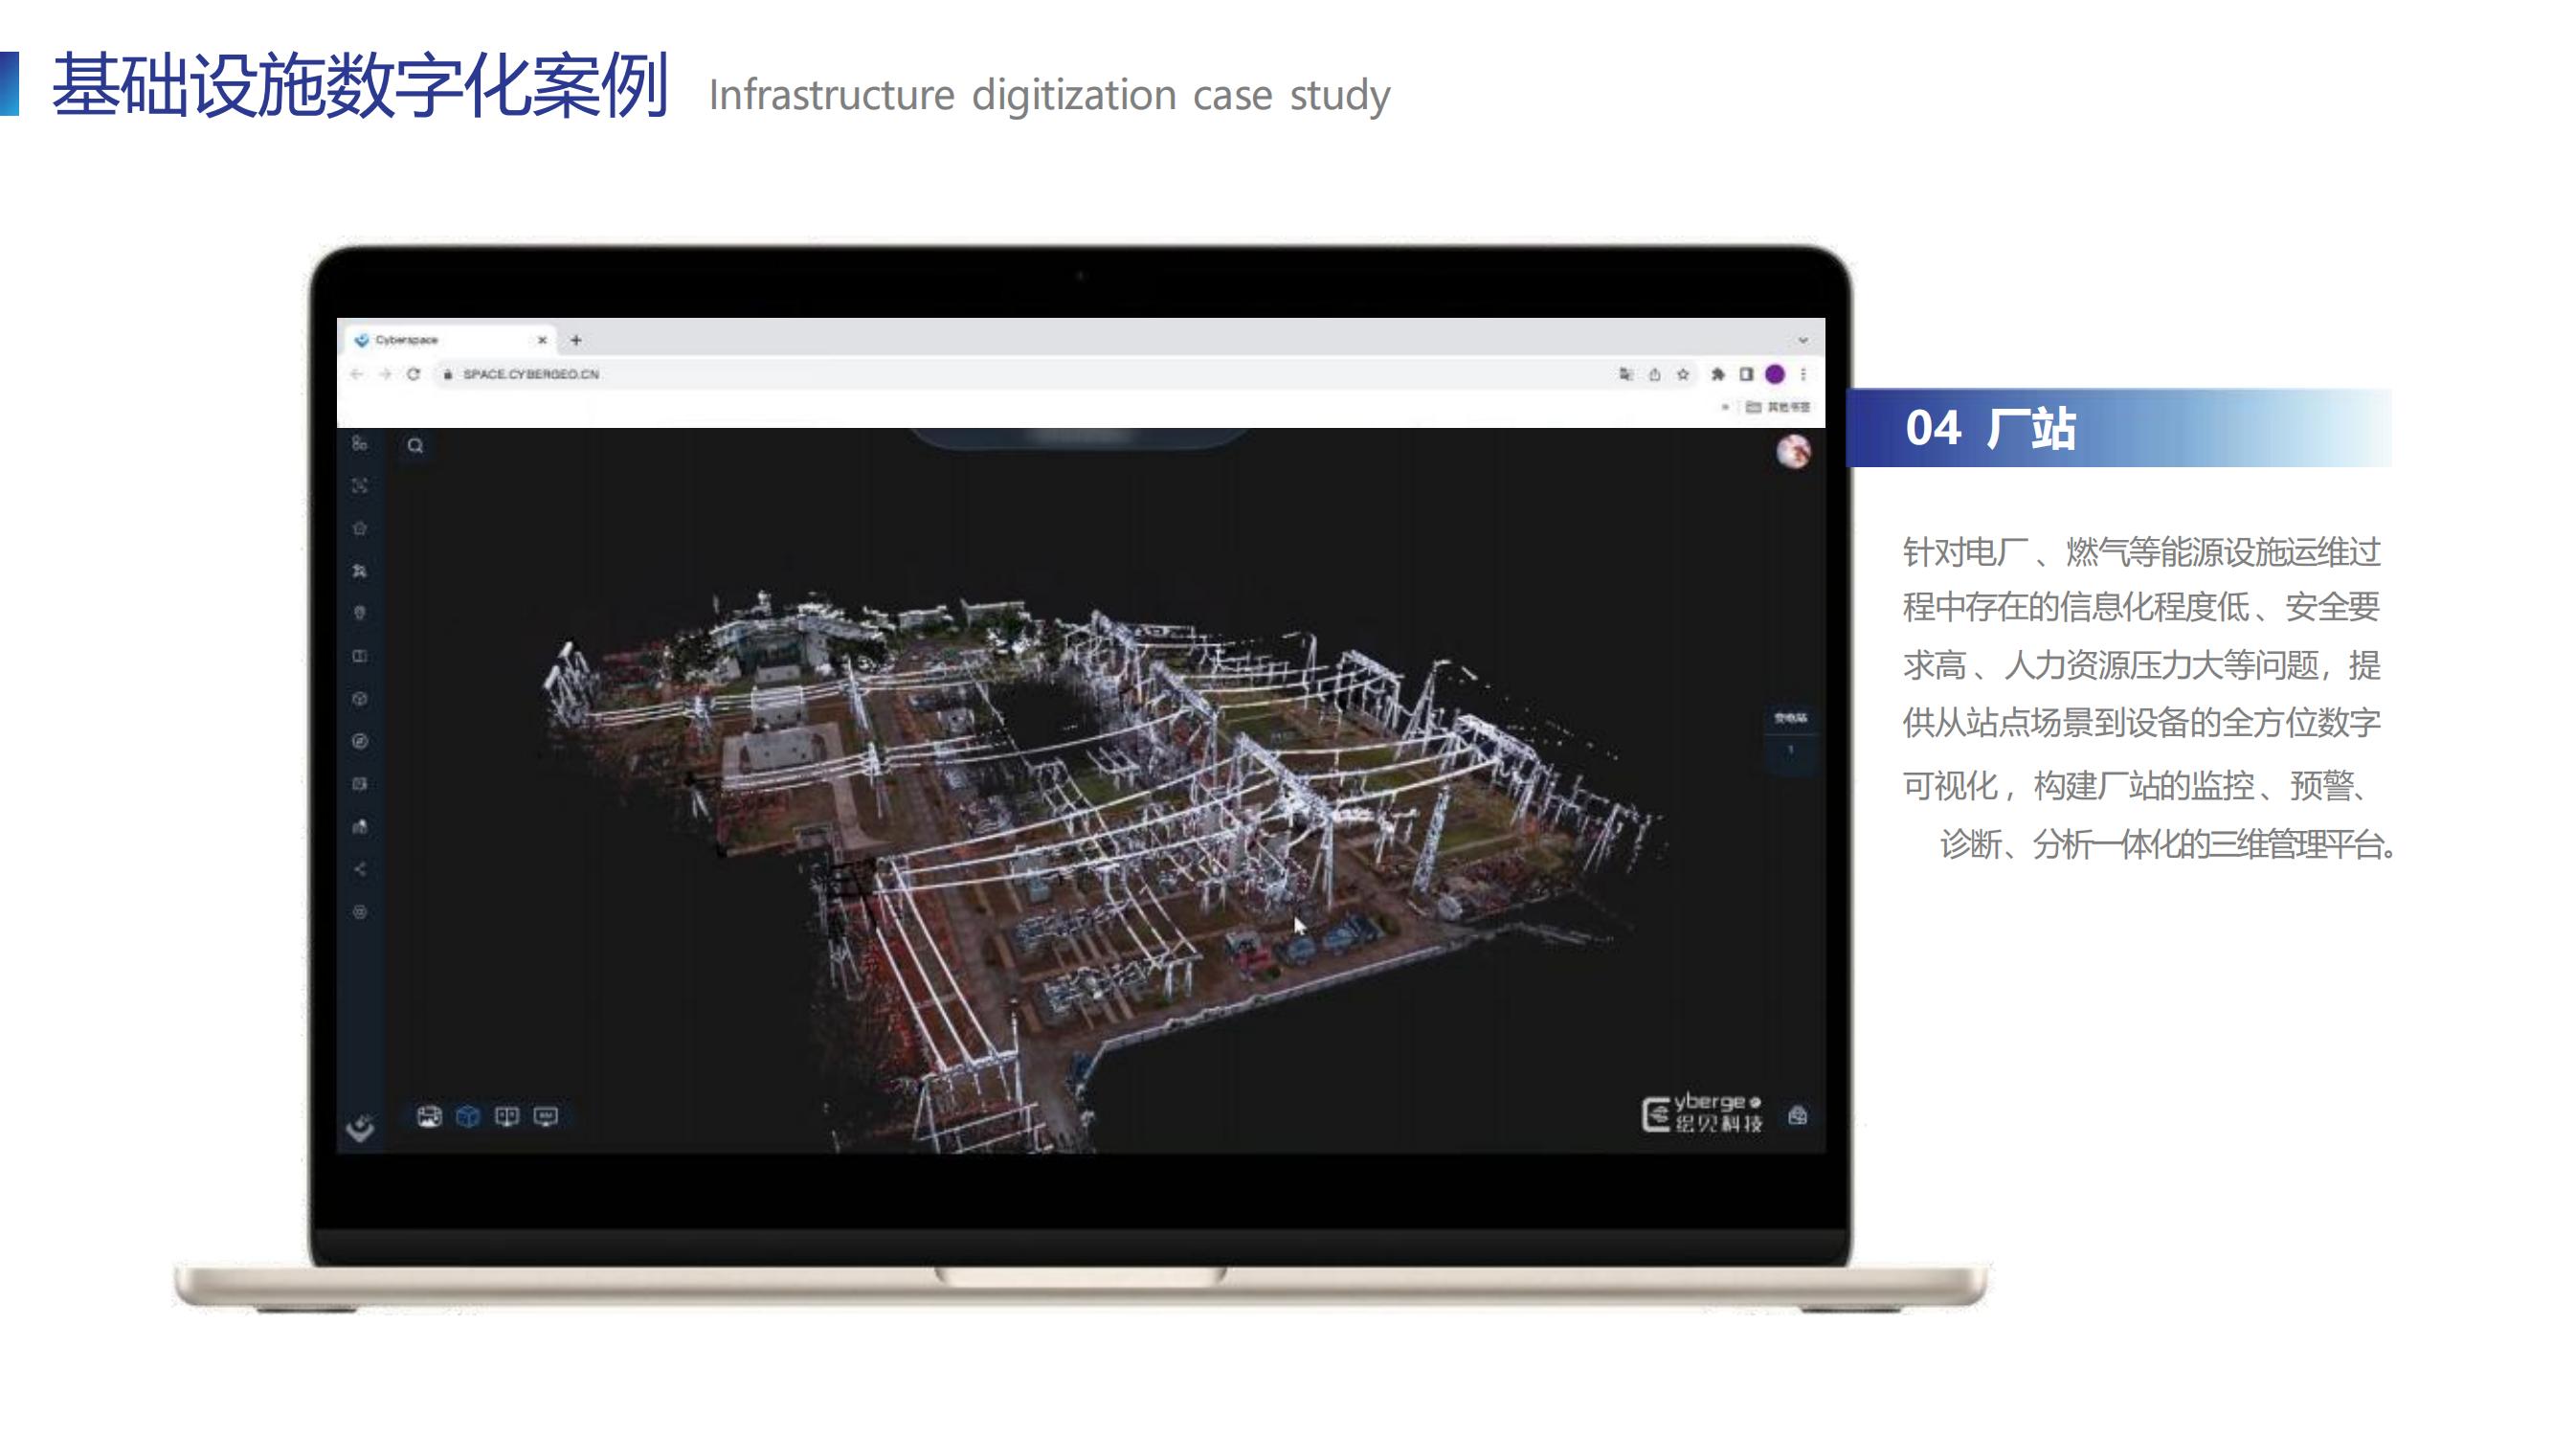
Task: Select the house icon in the left sidebar
Action: (x=360, y=528)
